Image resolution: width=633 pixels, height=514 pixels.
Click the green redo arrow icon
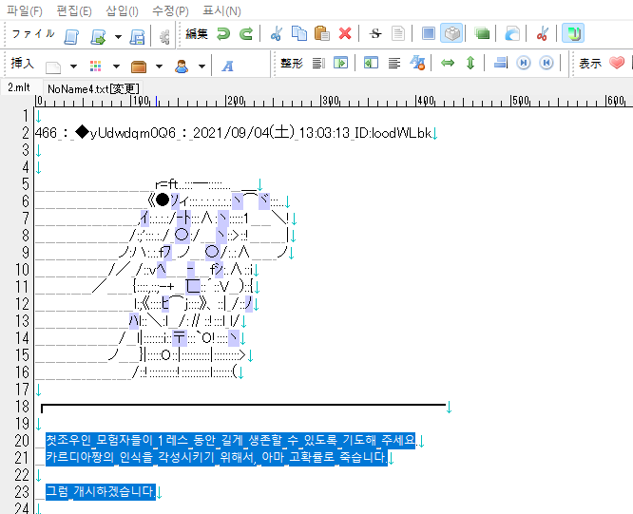coord(246,34)
